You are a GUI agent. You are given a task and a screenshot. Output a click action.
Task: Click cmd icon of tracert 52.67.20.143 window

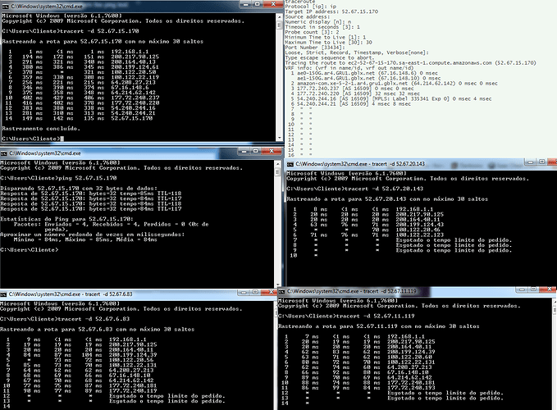[x=286, y=164]
